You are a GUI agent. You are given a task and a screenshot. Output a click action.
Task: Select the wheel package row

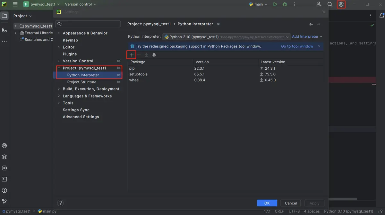226,80
